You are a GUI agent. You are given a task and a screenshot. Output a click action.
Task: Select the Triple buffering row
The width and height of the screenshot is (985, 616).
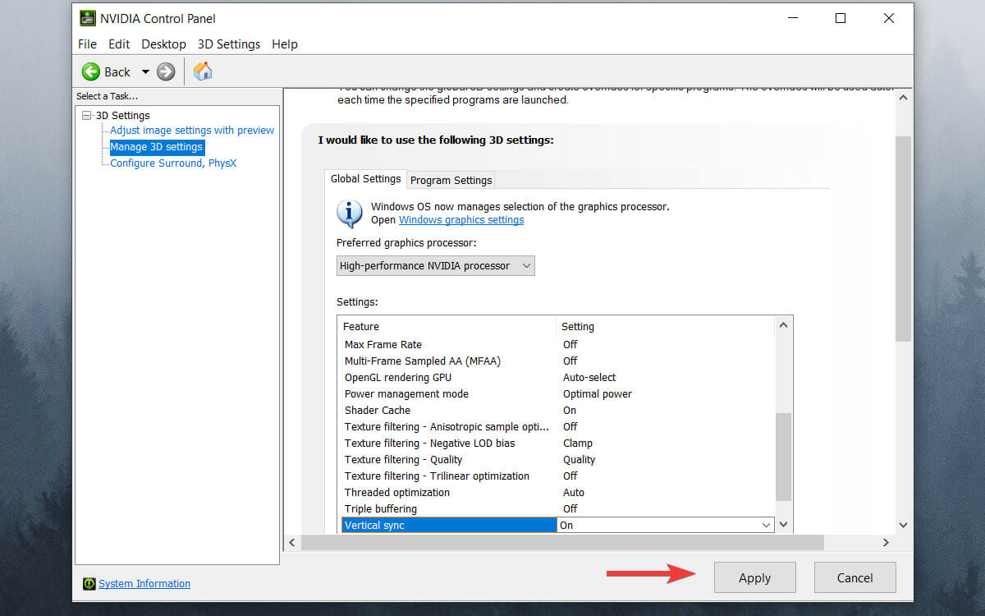pos(557,509)
